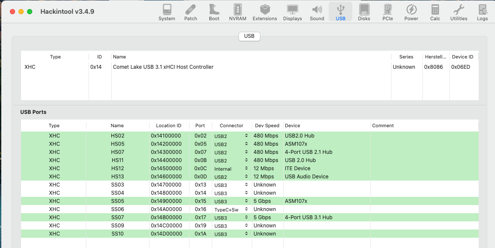Image resolution: width=495 pixels, height=248 pixels.
Task: Open the Disks section
Action: click(364, 12)
